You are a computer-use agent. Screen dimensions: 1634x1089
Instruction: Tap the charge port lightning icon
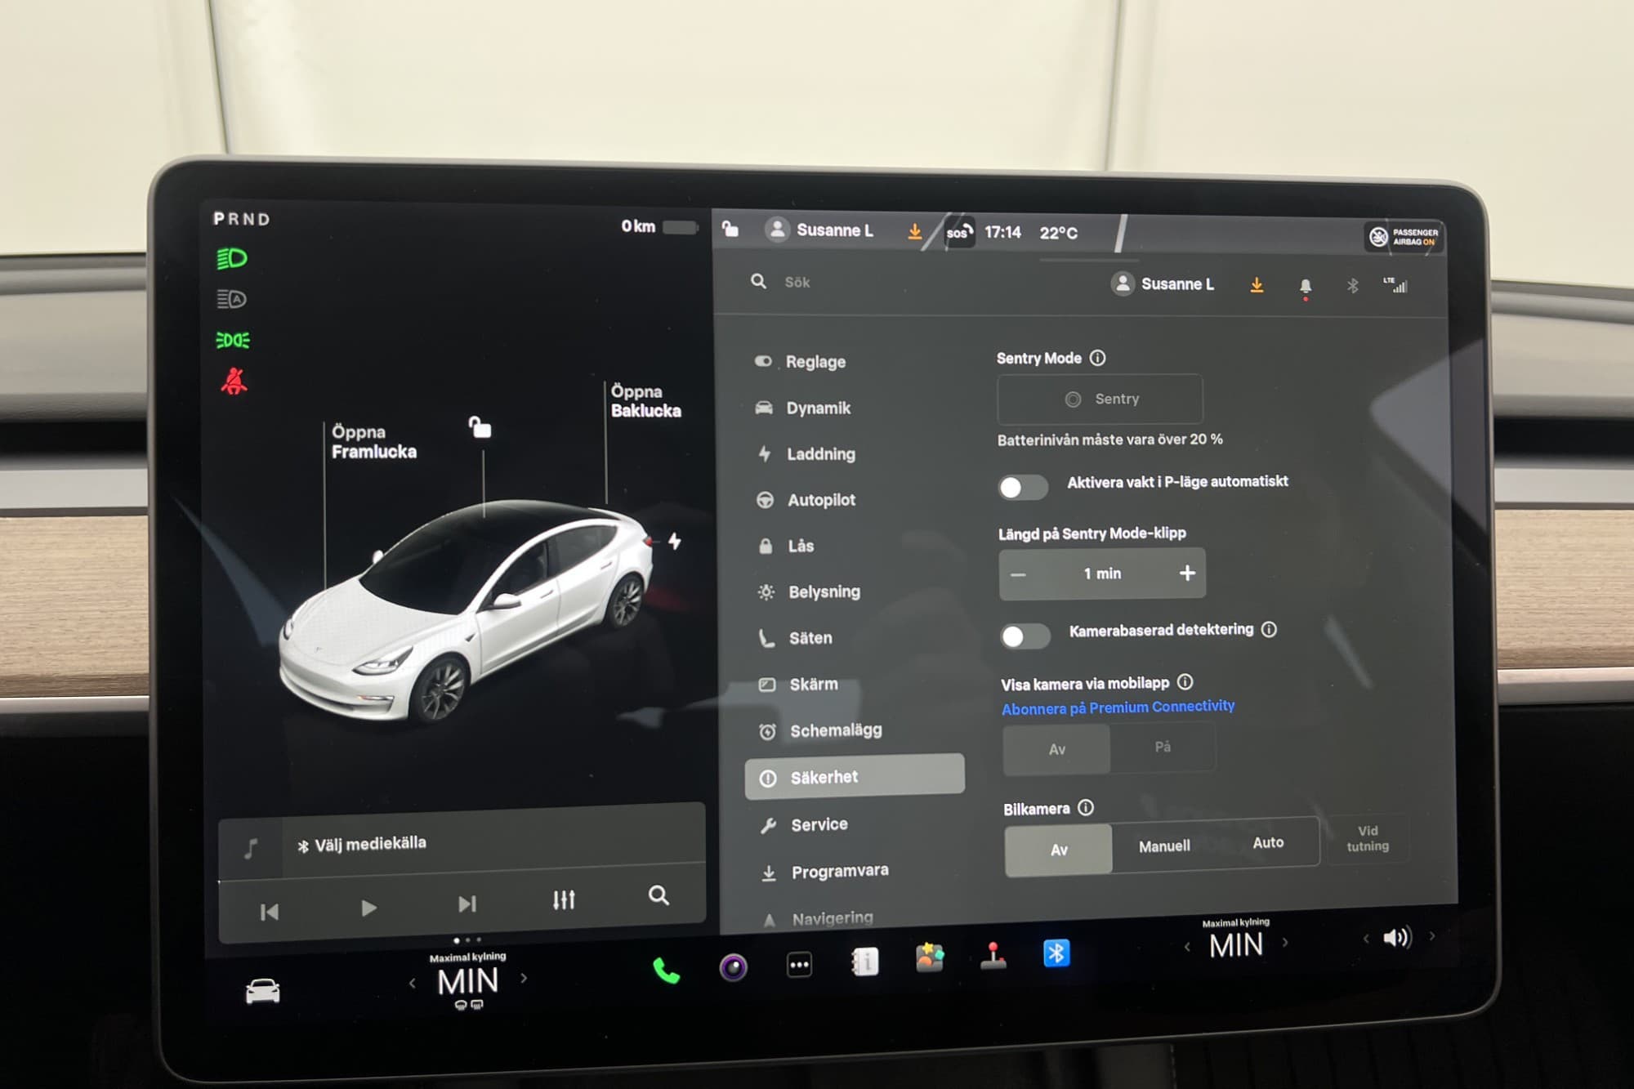click(x=675, y=541)
